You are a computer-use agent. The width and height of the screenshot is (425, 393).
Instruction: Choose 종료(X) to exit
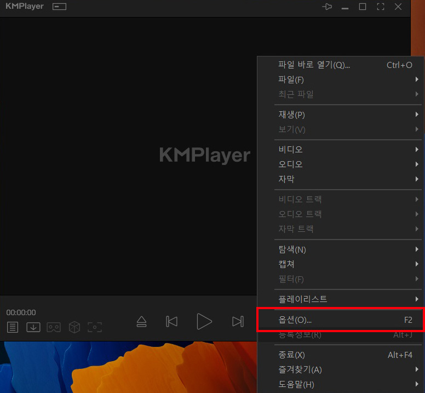pyautogui.click(x=340, y=355)
